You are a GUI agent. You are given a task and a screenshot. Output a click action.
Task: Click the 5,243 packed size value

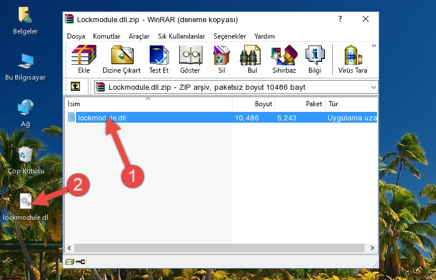287,118
